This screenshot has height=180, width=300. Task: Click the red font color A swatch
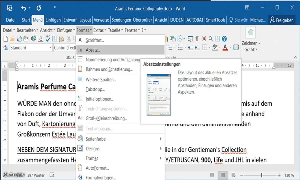[x=225, y=47]
